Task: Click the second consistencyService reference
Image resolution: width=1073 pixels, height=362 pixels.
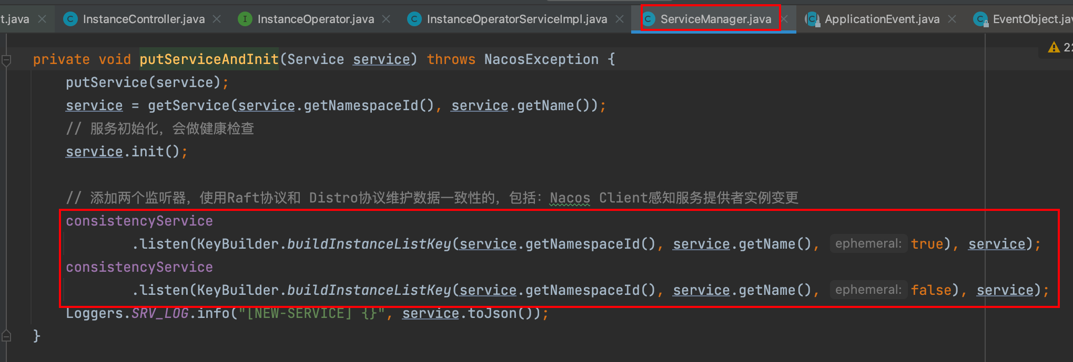Action: [139, 267]
